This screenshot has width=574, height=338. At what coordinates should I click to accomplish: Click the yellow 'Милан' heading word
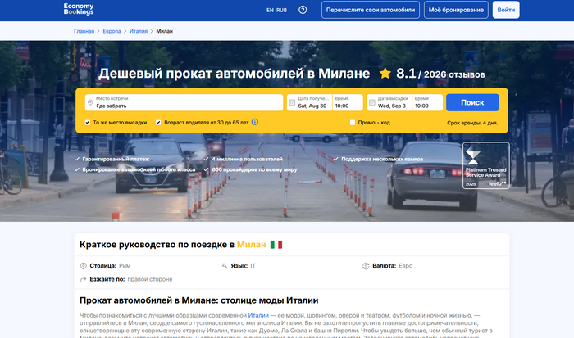point(252,245)
